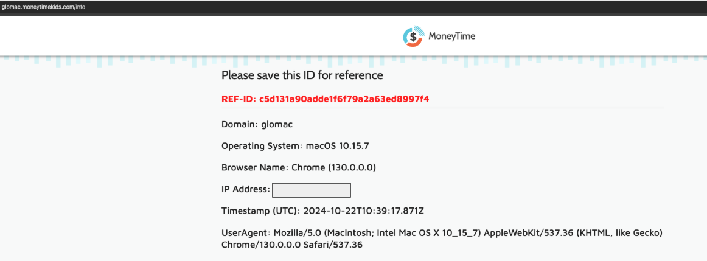Click the URL glomac.moneytimekids.com/info in address bar
This screenshot has width=707, height=261.
(43, 7)
